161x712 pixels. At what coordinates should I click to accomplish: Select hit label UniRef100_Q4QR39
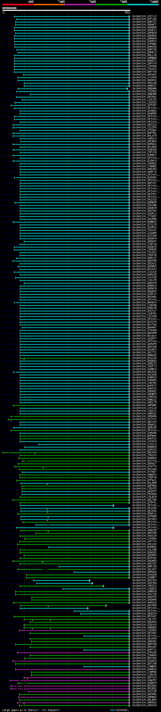tap(144, 208)
